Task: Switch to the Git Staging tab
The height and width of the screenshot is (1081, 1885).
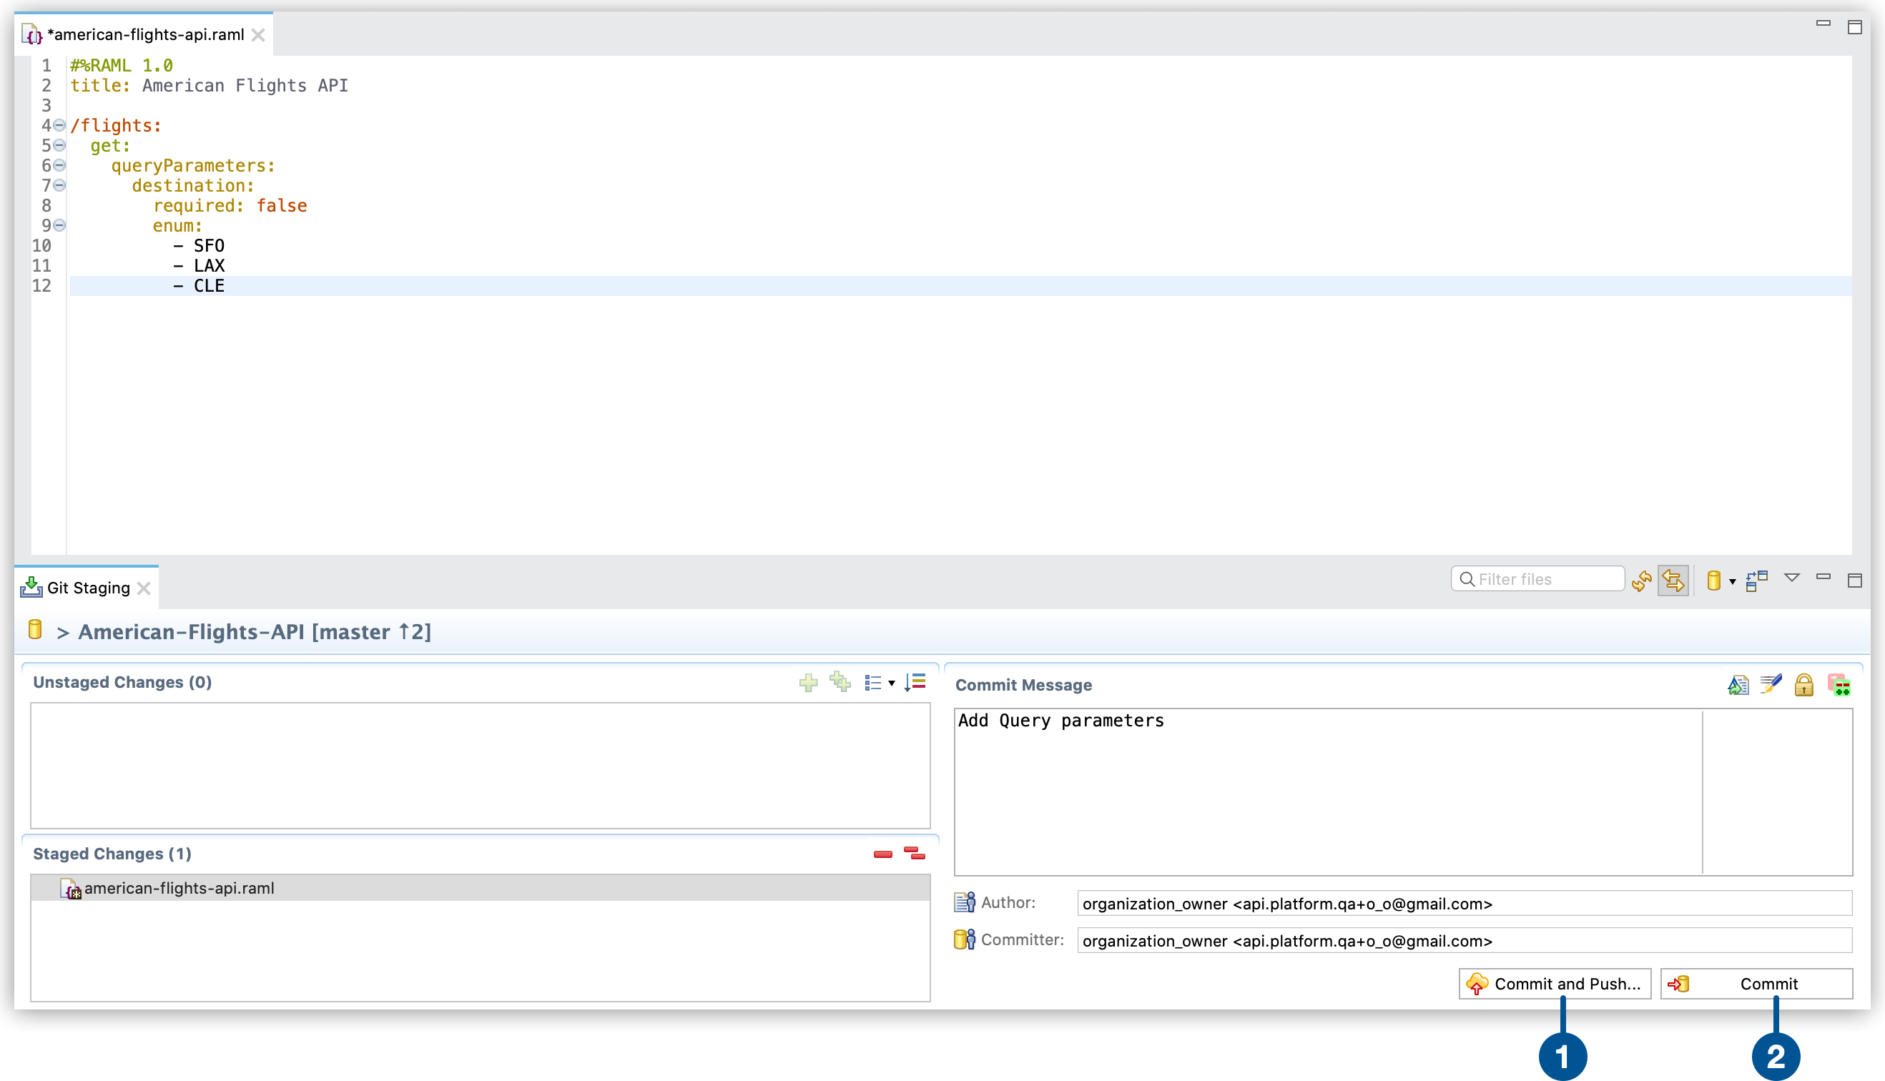Action: point(85,588)
